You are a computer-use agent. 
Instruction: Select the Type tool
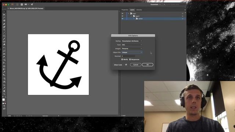(4, 30)
